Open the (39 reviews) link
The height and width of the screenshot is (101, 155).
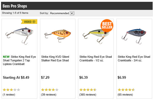[x=49, y=95]
